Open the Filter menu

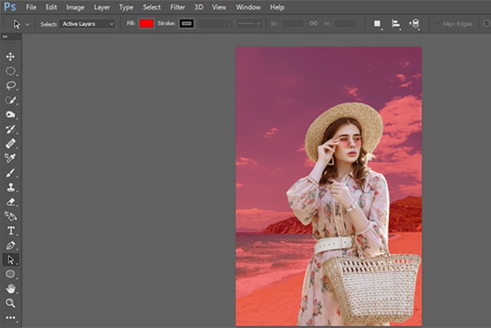[x=177, y=7]
